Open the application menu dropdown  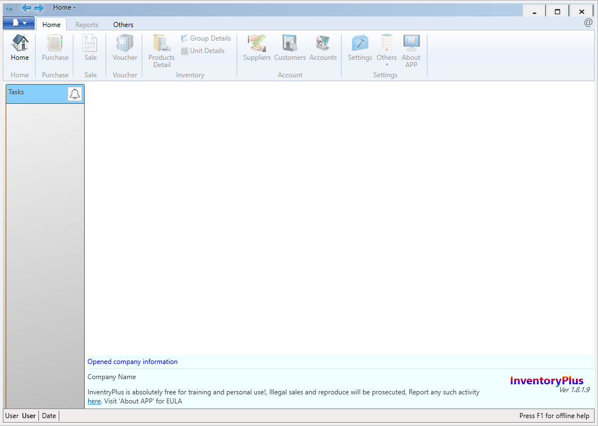[x=18, y=23]
